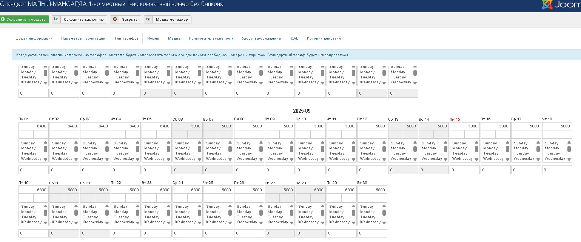The image size is (581, 242).
Task: Click scroll up arrow in Чт 18 weekday list
Action: point(569,142)
